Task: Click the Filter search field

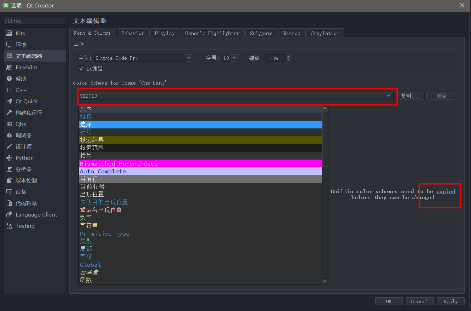Action: (x=35, y=21)
